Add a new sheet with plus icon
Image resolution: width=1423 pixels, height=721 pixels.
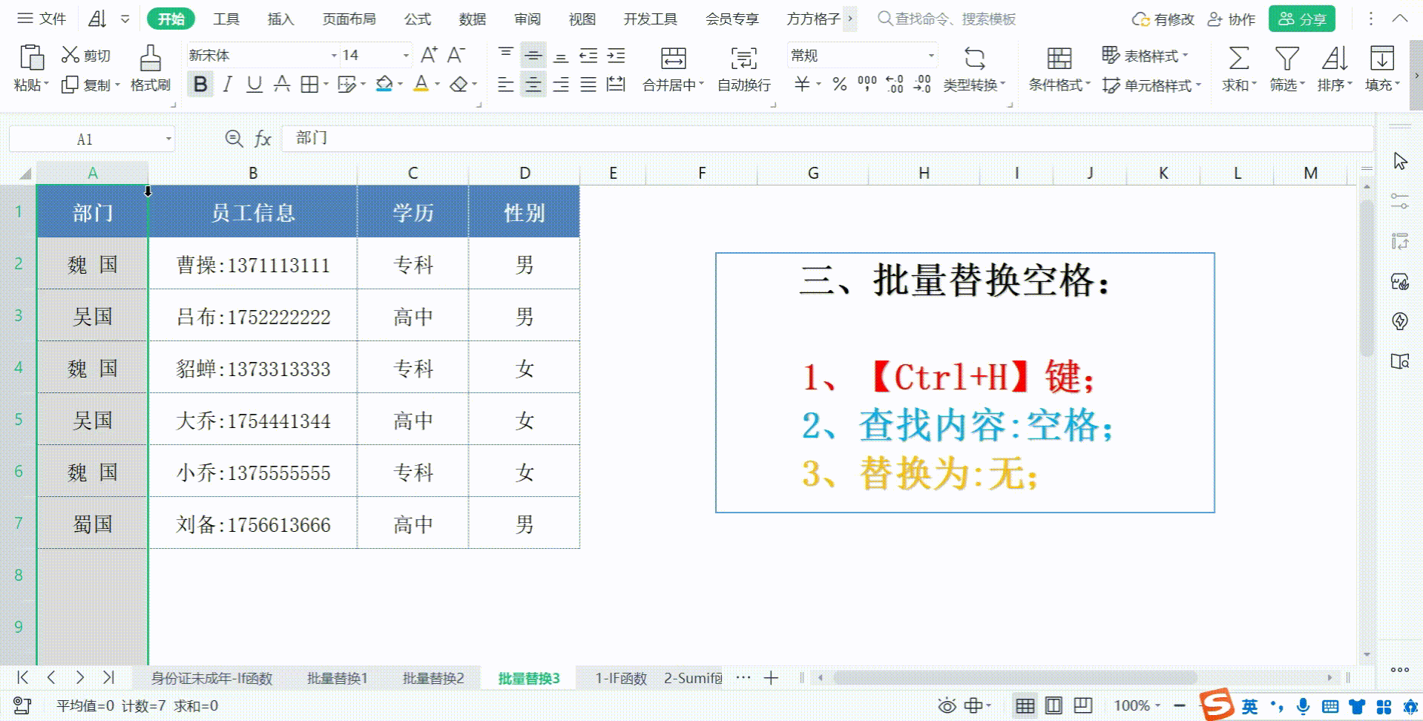771,678
